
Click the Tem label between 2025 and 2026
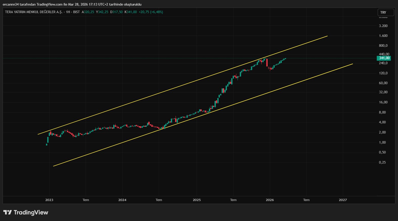point(233,200)
